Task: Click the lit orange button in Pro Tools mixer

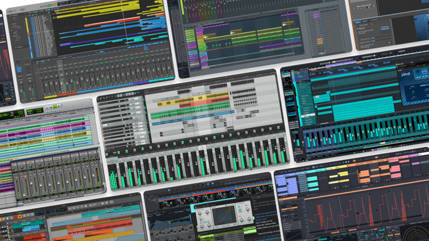Action: point(26,177)
